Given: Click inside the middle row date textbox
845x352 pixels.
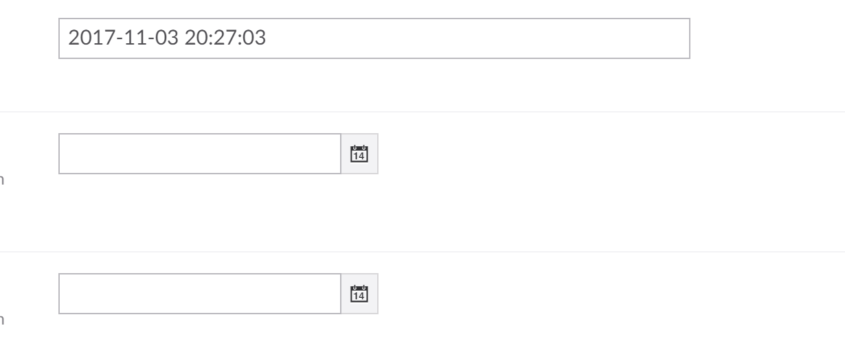Looking at the screenshot, I should [x=200, y=154].
